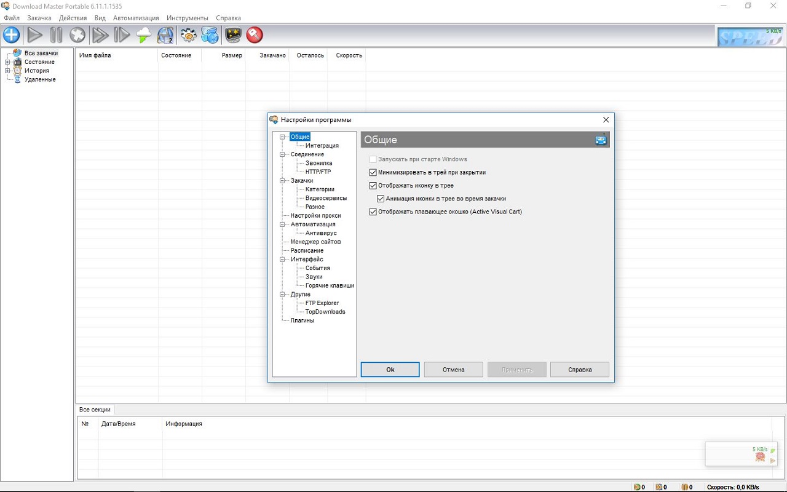Click the icon in the Общие header corner
The height and width of the screenshot is (492, 787).
click(x=601, y=140)
